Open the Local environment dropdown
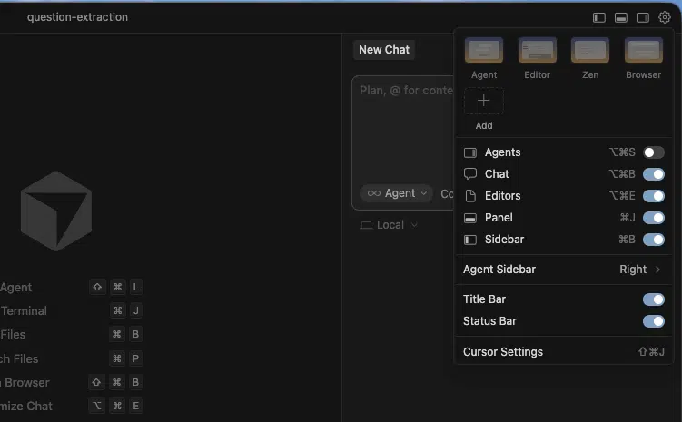Screen dimensions: 682x422 pyautogui.click(x=389, y=225)
